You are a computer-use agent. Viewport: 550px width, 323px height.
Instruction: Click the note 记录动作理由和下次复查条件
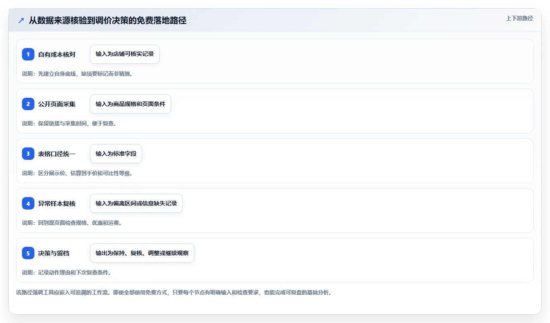click(x=66, y=272)
